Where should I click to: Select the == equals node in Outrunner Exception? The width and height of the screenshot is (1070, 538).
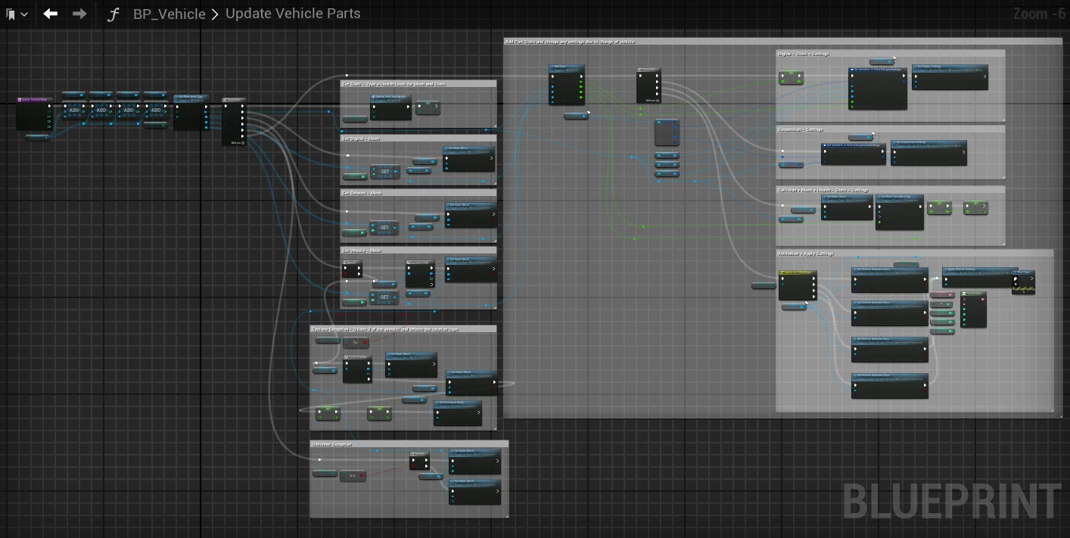pyautogui.click(x=353, y=476)
